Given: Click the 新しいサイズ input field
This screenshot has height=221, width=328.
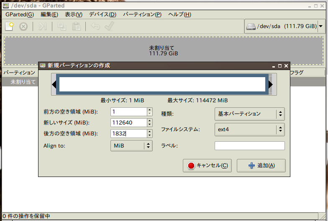Looking at the screenshot, I should (129, 122).
